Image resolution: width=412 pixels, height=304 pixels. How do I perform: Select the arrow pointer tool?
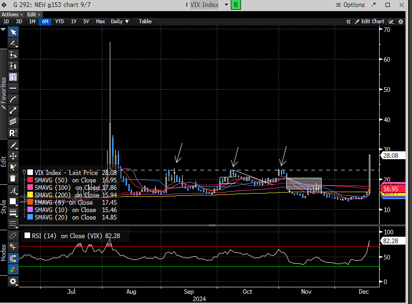13,32
